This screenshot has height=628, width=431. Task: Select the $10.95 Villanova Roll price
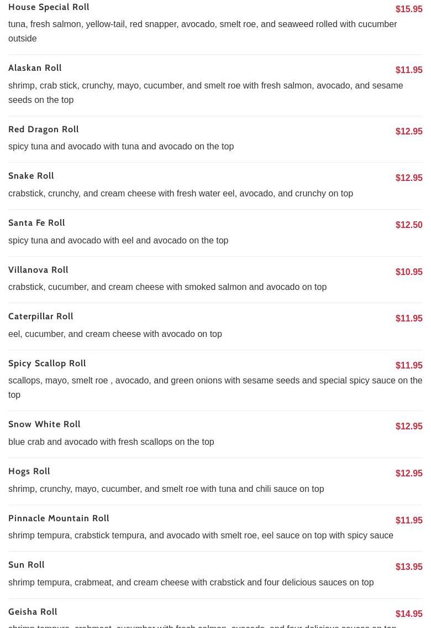pos(409,272)
